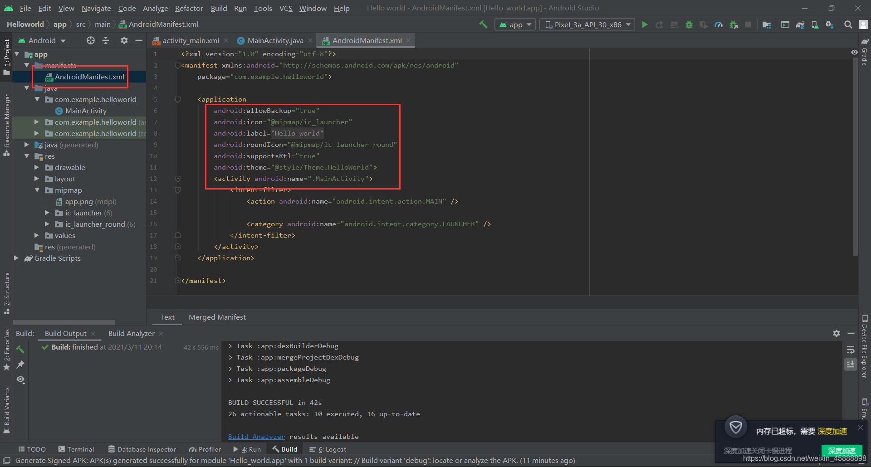The height and width of the screenshot is (467, 871).
Task: Click the user account avatar icon
Action: [863, 24]
